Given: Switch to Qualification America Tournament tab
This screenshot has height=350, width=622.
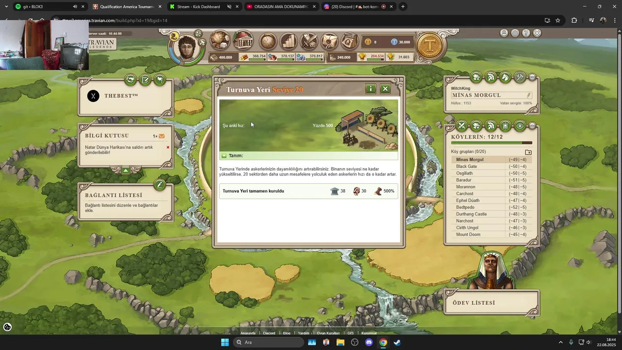Looking at the screenshot, I should [126, 7].
